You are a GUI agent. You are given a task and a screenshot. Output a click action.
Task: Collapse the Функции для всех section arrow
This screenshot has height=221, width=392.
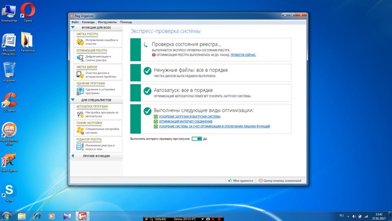coord(73,27)
